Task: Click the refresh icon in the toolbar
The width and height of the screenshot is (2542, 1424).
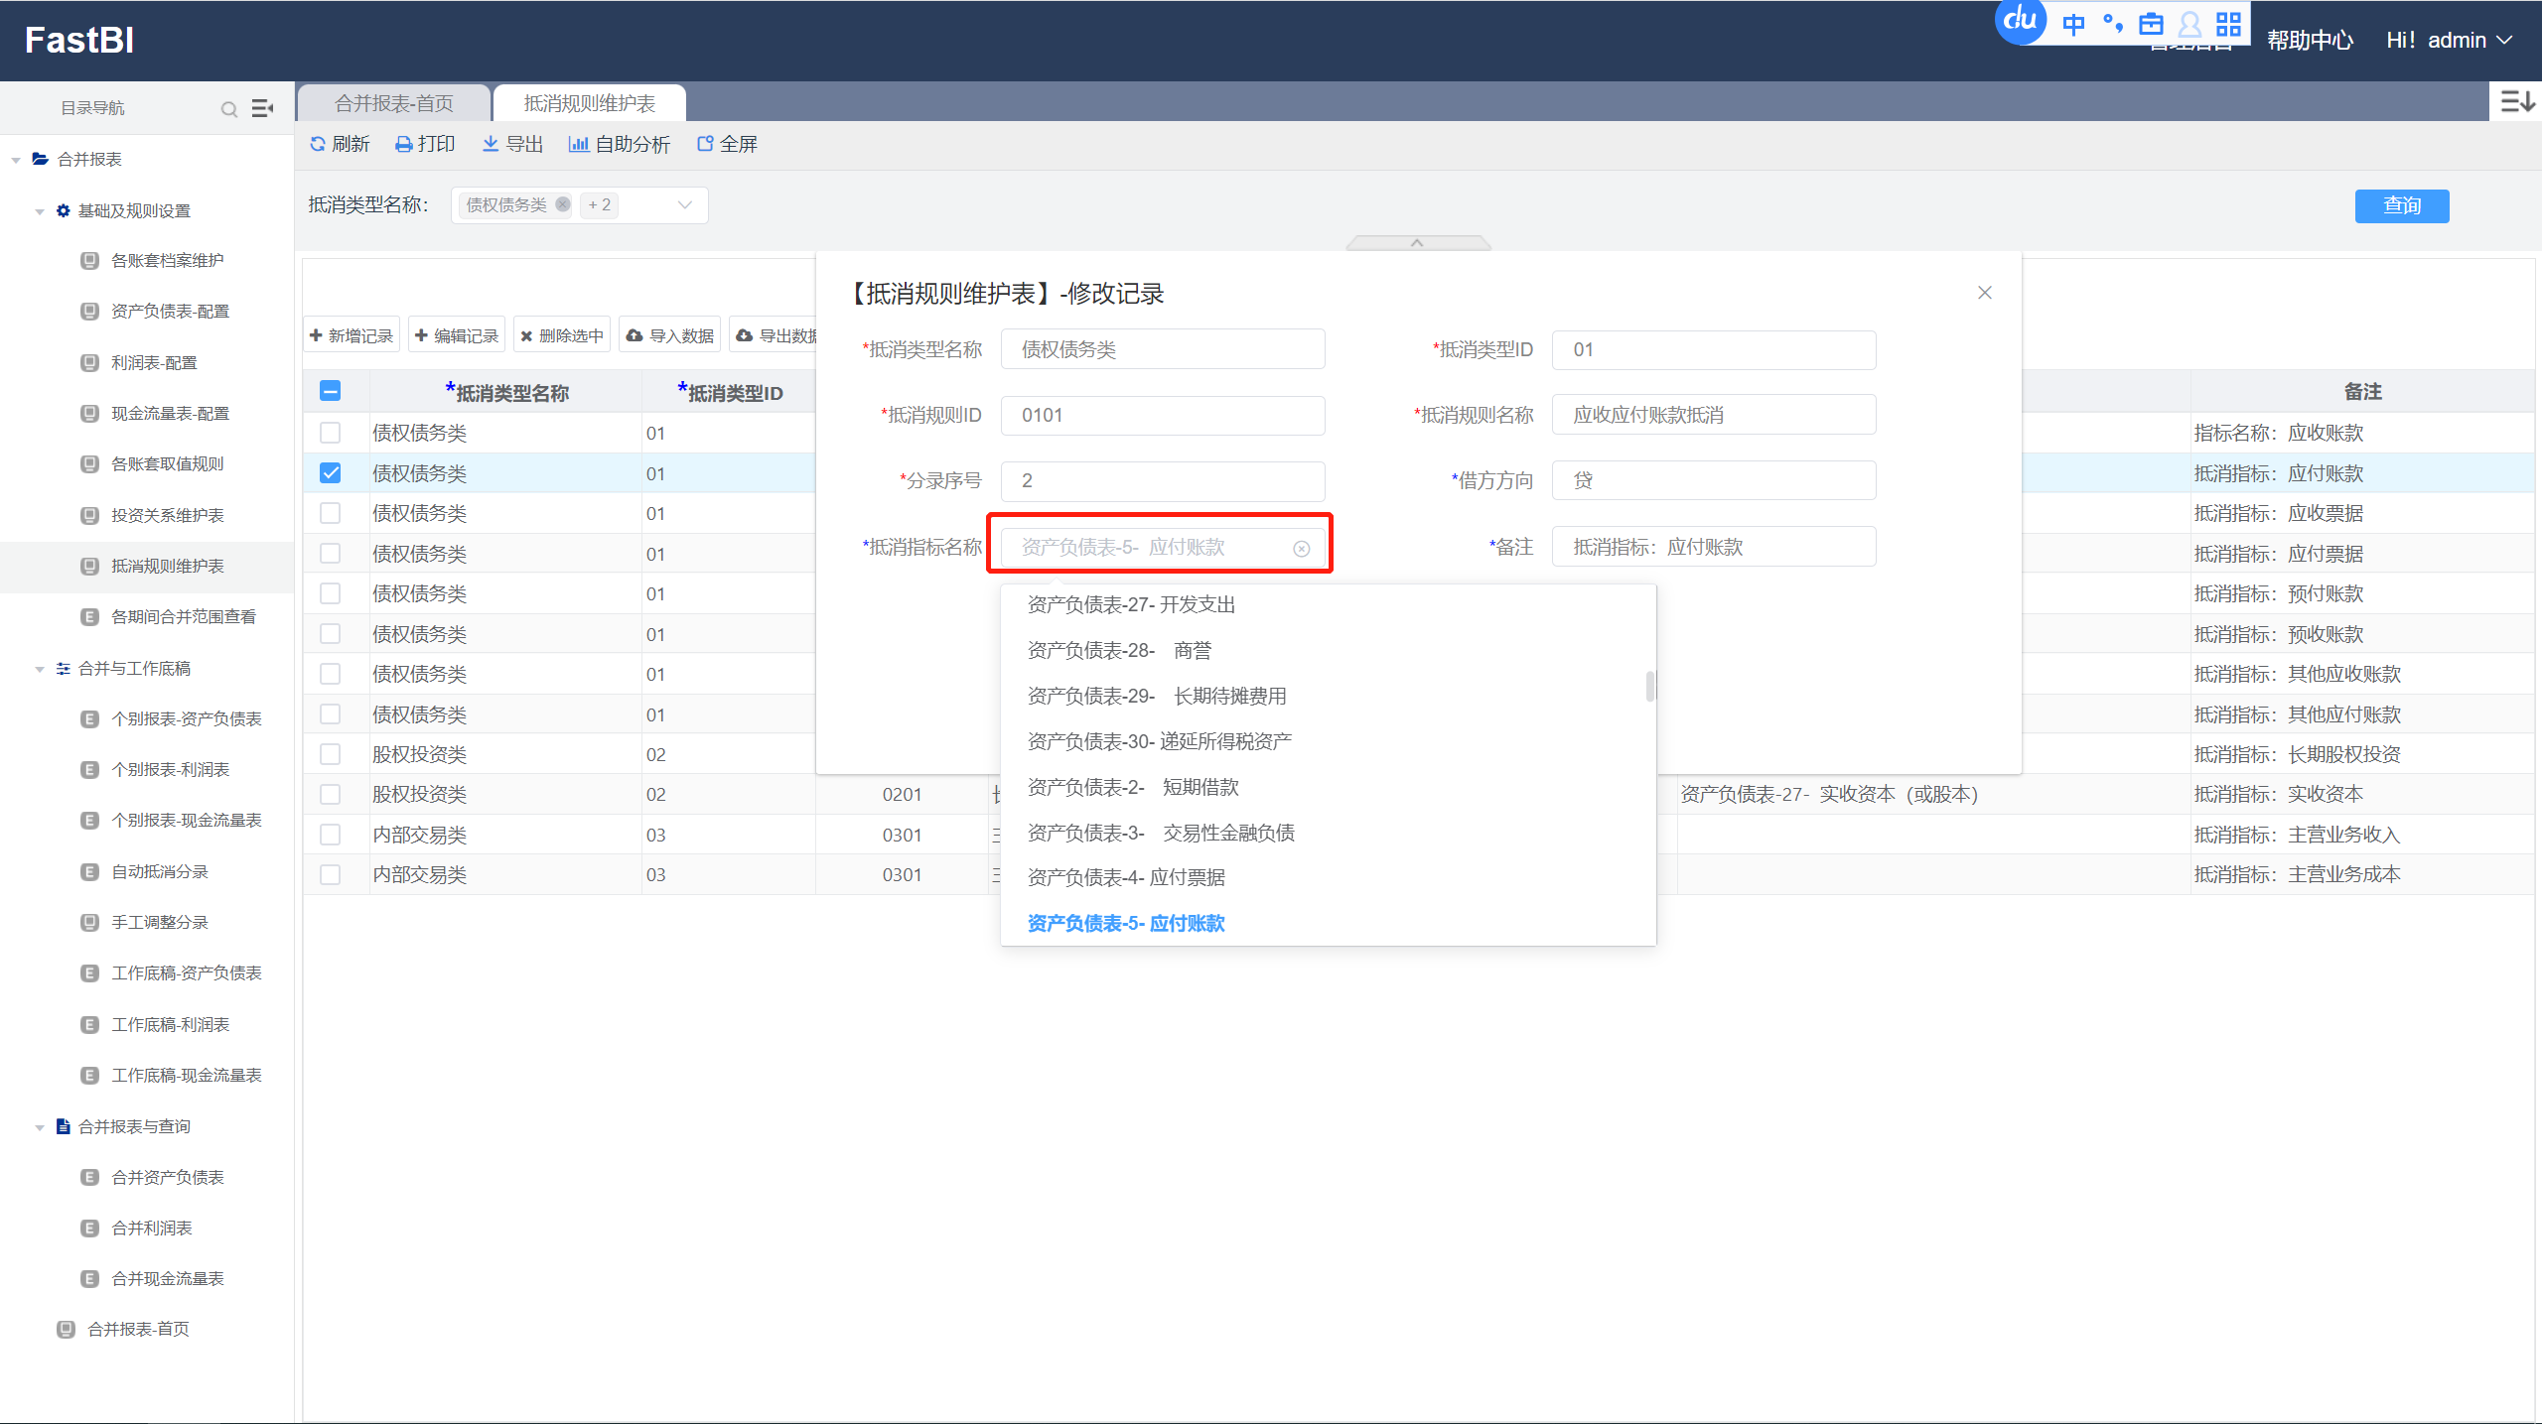Action: 318,144
